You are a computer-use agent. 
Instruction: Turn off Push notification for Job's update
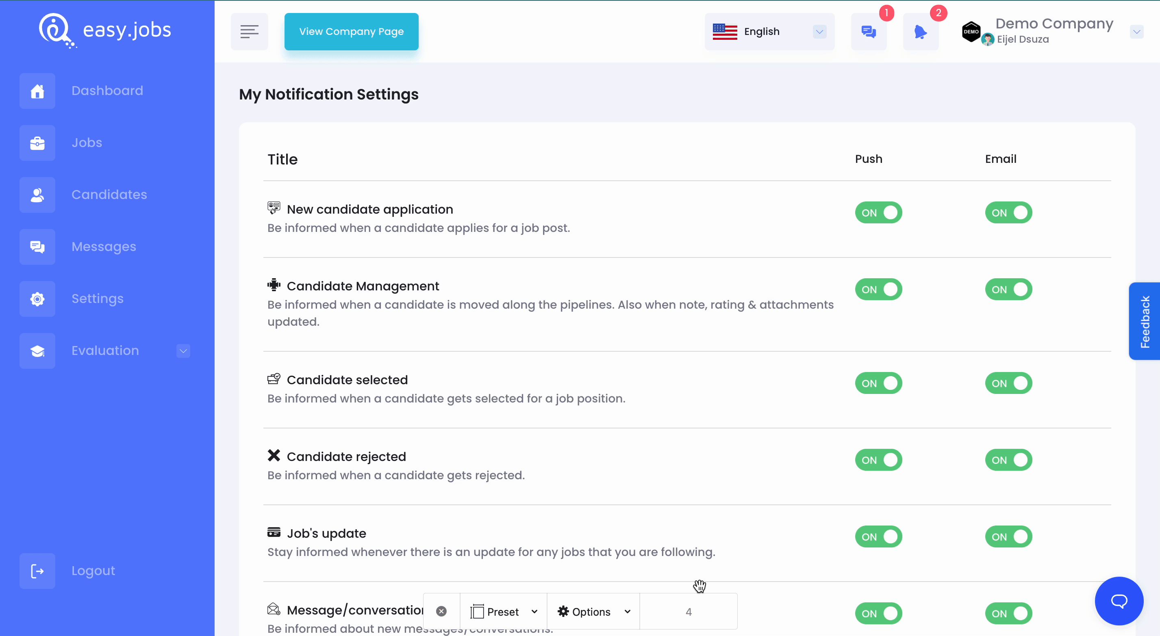tap(879, 536)
